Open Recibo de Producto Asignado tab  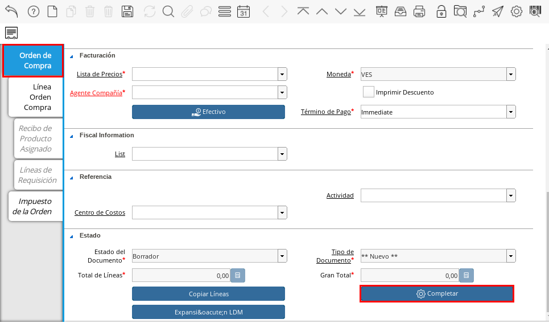click(39, 138)
